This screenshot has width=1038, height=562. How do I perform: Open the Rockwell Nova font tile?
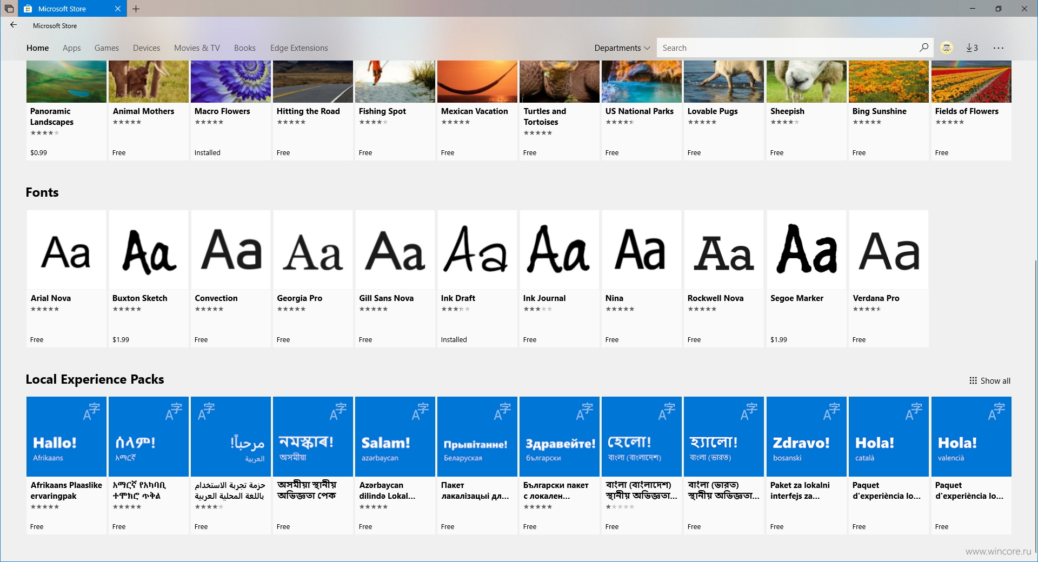(x=724, y=278)
